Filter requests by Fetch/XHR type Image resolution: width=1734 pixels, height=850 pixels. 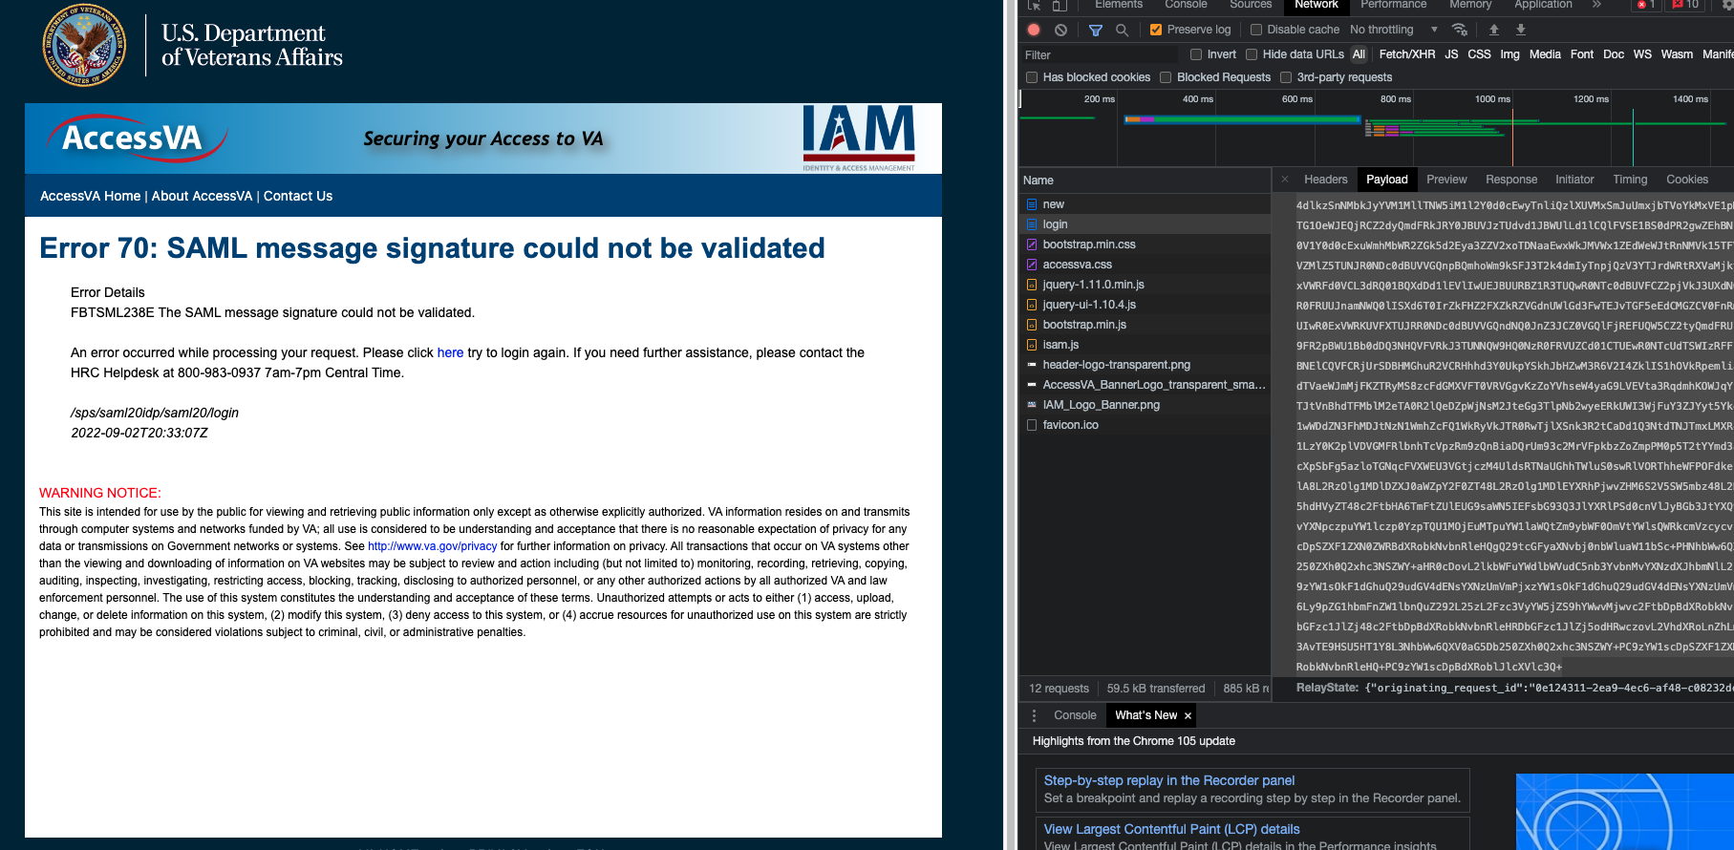click(1406, 54)
